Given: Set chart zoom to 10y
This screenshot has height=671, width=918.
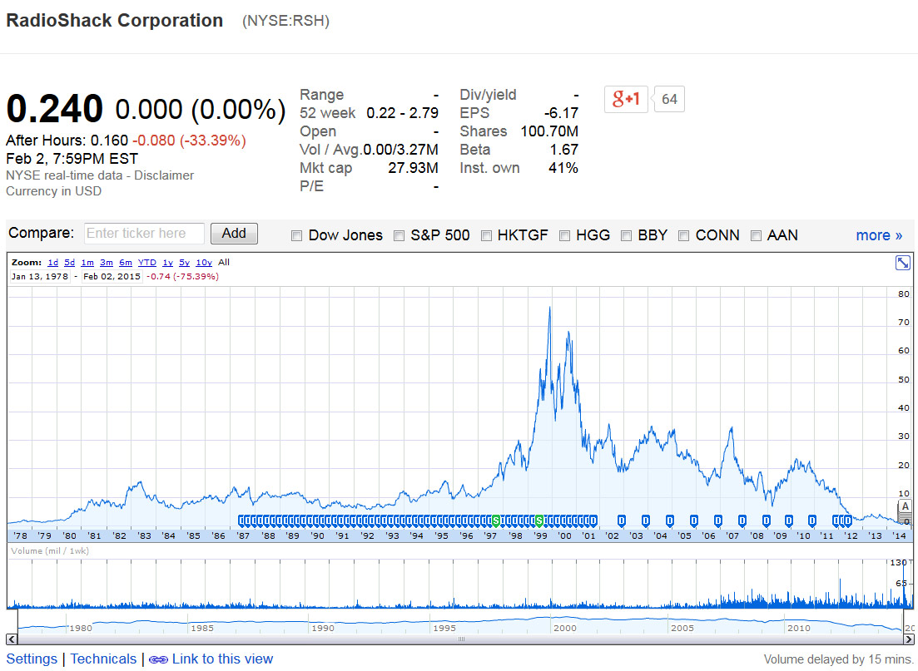Looking at the screenshot, I should [204, 263].
